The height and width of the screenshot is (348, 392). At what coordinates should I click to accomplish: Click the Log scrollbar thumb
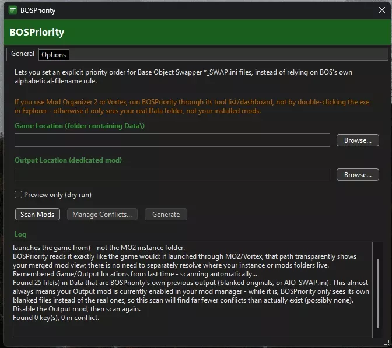378,294
